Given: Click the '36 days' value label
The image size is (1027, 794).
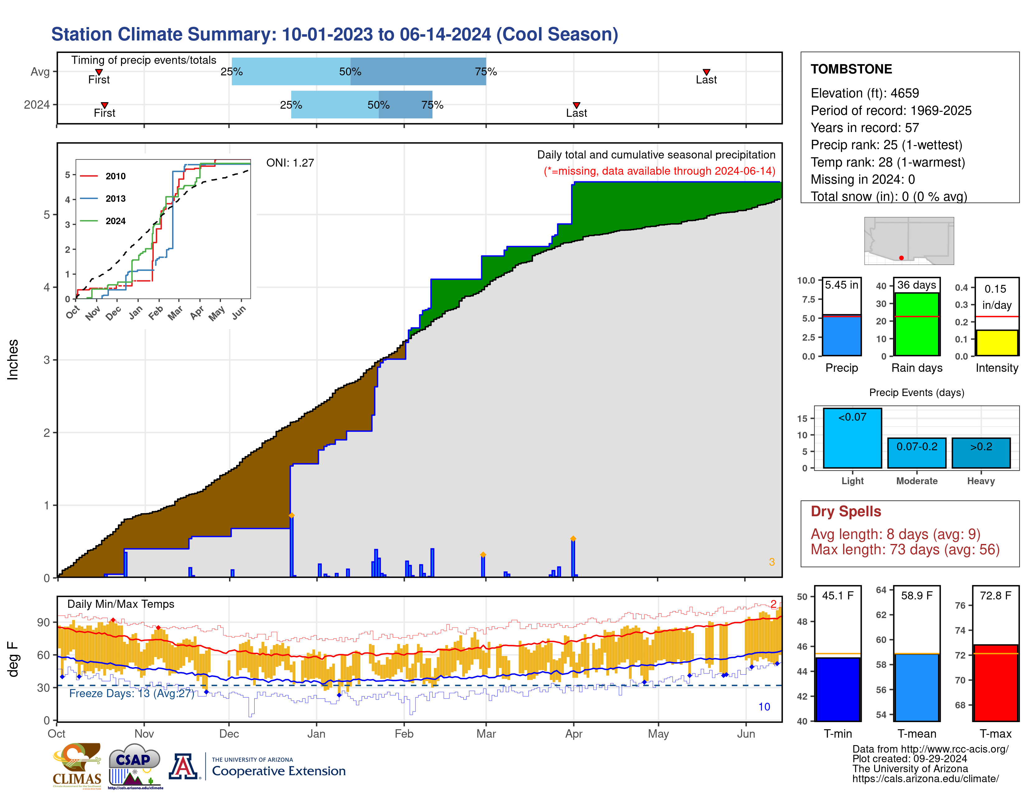Looking at the screenshot, I should tap(917, 285).
